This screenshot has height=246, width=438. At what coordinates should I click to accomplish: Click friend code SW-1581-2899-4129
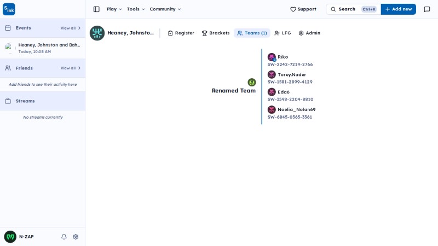(x=290, y=82)
